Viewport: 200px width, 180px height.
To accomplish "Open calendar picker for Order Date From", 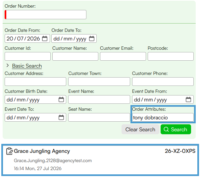I will (x=45, y=38).
